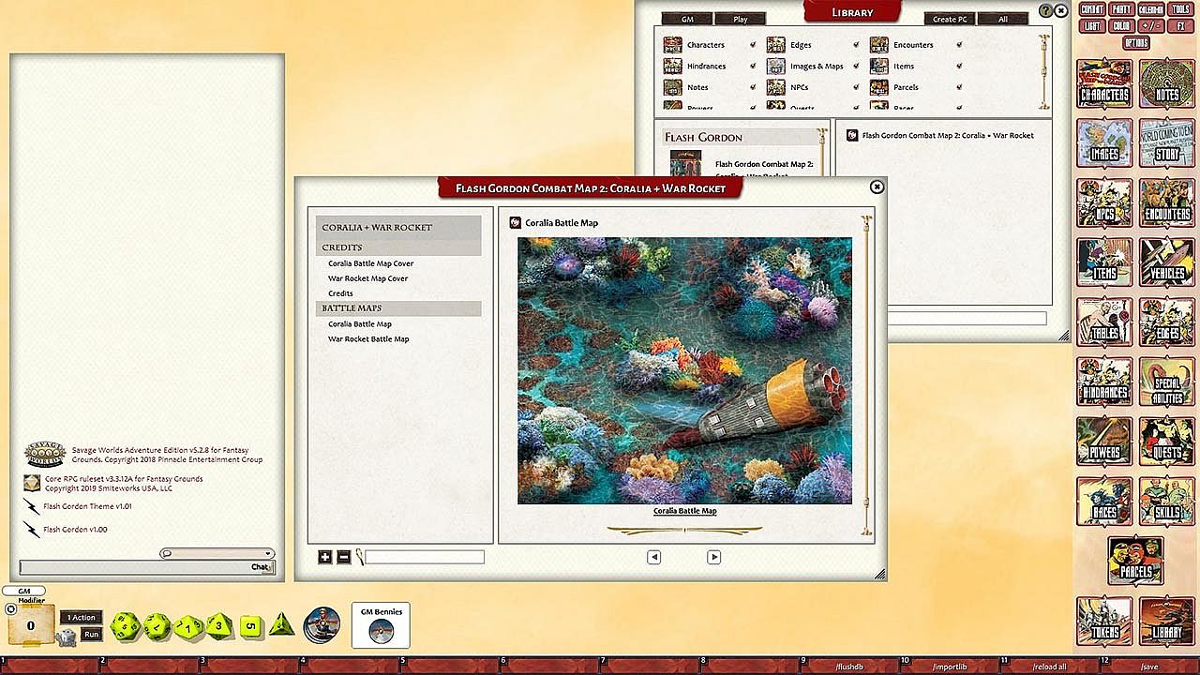This screenshot has height=675, width=1200.
Task: Open the Races sidebar panel
Action: point(1104,502)
